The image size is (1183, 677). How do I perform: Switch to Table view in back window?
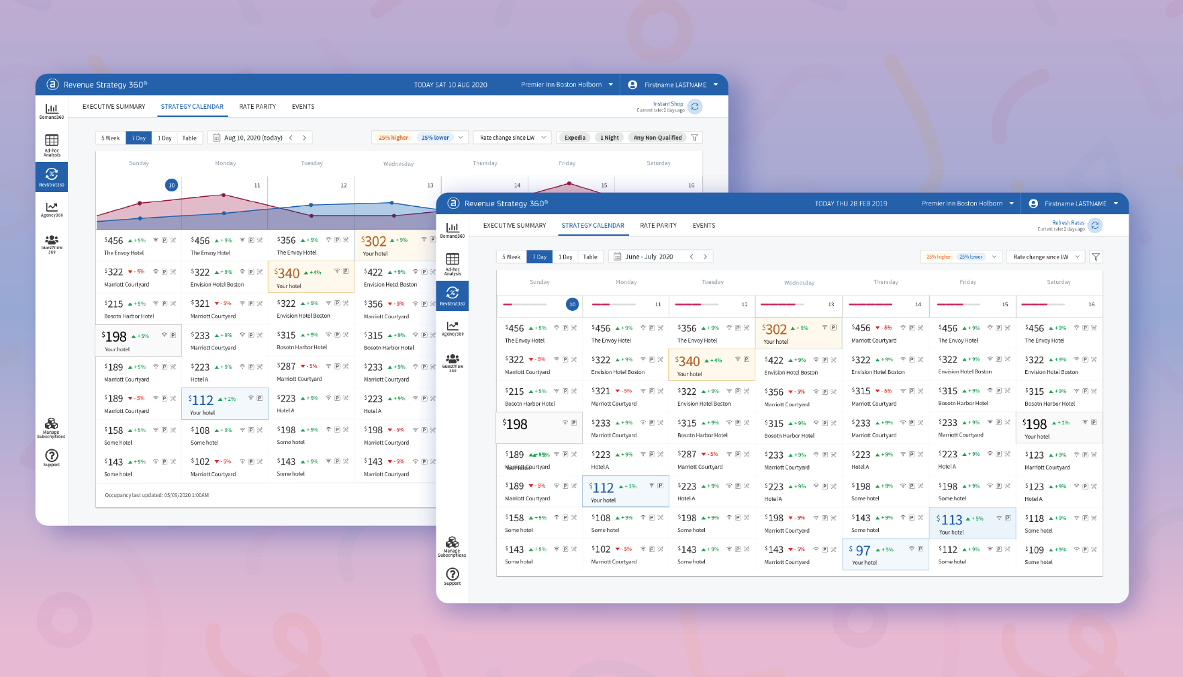(x=189, y=138)
